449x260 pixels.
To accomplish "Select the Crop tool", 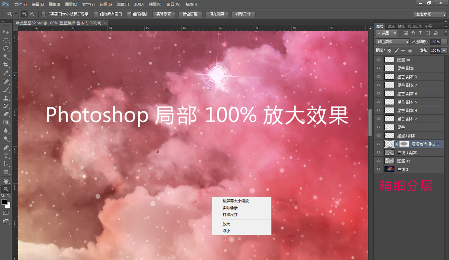I will (6, 65).
